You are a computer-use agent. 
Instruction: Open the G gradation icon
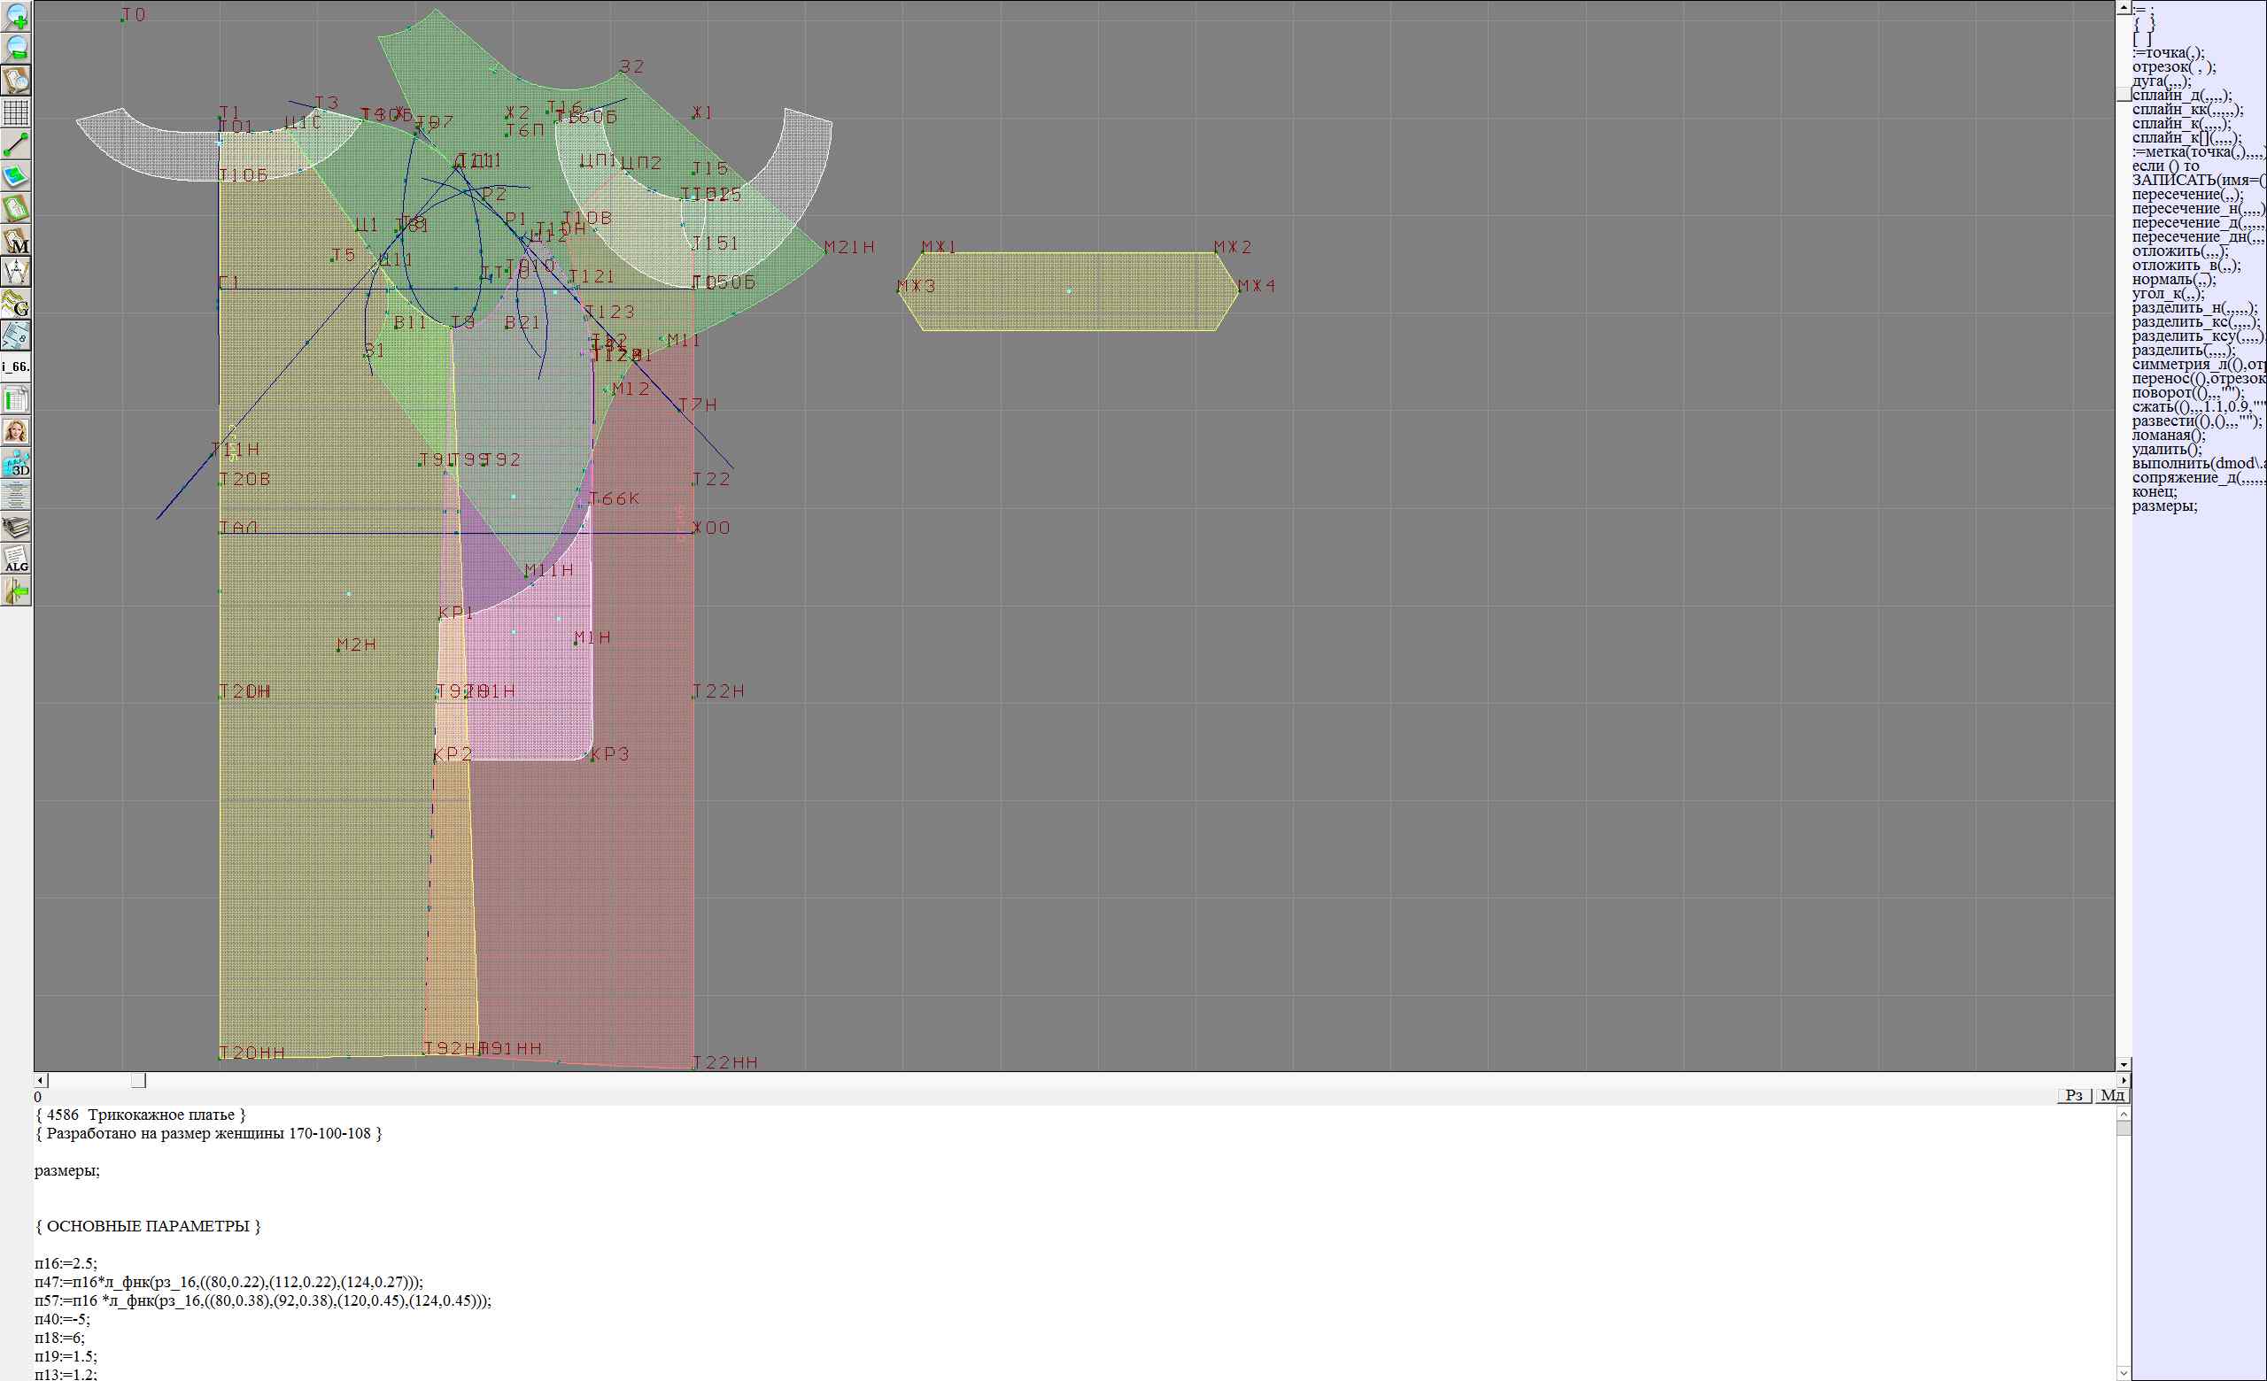(16, 304)
